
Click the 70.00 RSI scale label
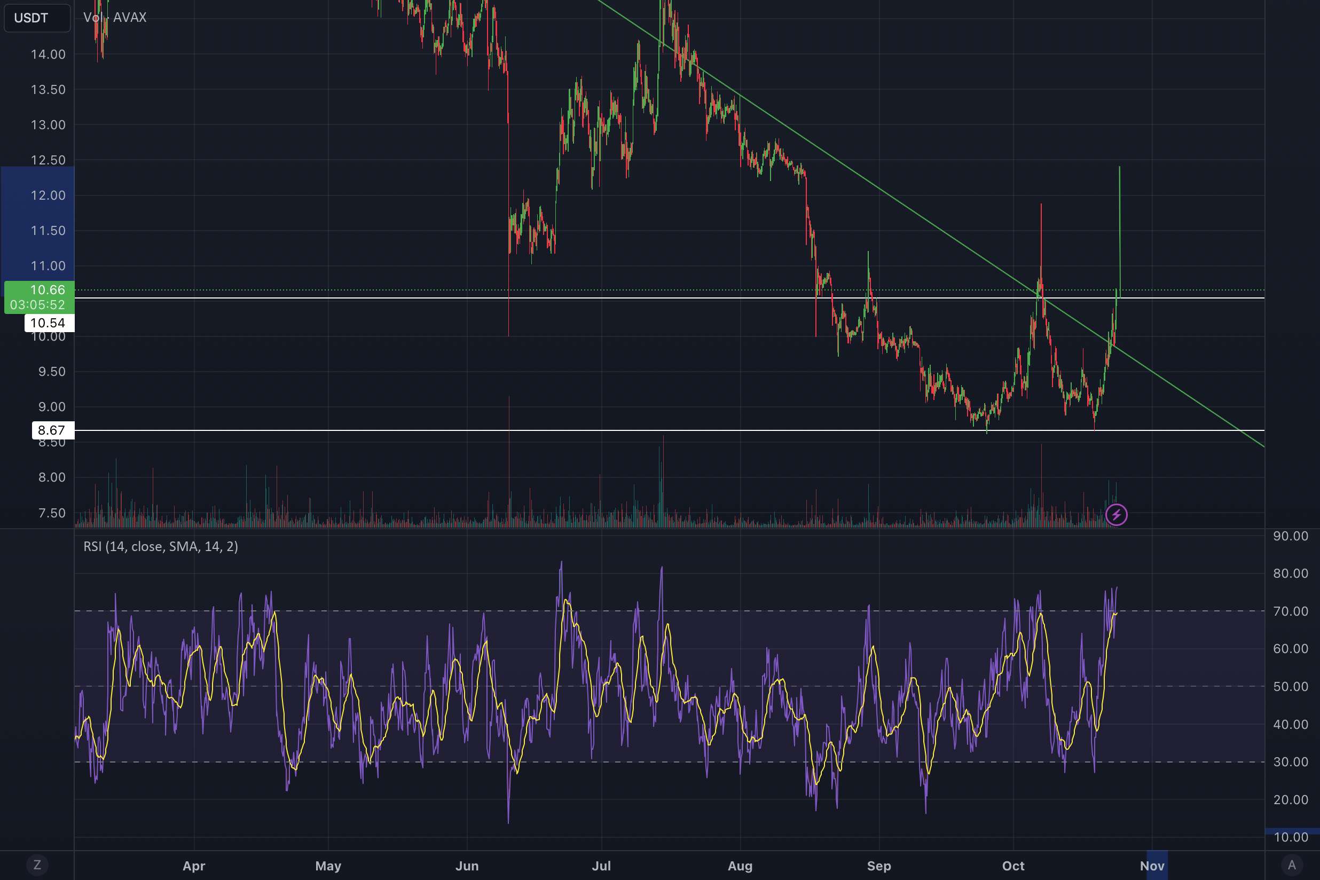(1291, 611)
